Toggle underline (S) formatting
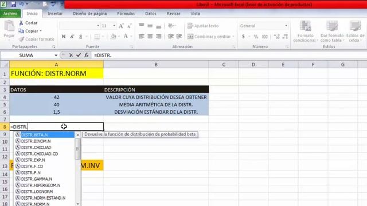This screenshot has height=206, width=367. 80,37
